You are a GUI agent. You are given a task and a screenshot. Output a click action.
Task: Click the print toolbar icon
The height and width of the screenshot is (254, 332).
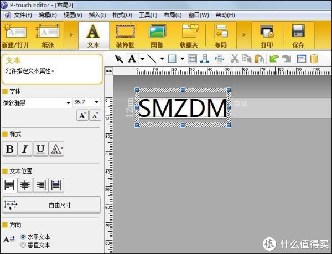220,59
